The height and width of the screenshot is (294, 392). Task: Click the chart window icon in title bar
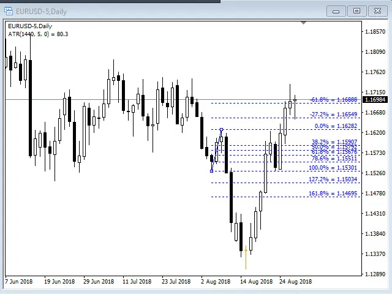pyautogui.click(x=9, y=11)
